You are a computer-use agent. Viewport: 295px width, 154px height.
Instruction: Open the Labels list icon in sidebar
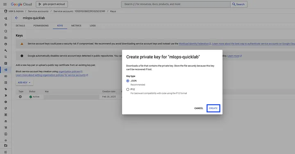[6, 83]
